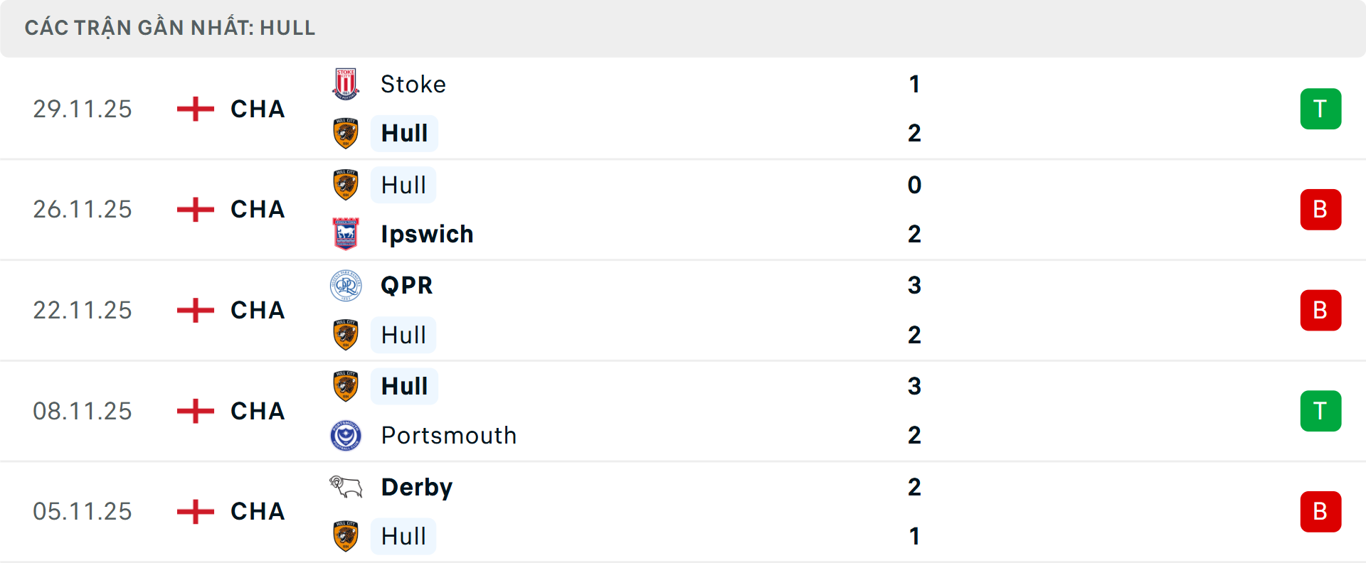Click England flag beside 29.11.25 match
This screenshot has width=1366, height=563.
[x=196, y=109]
